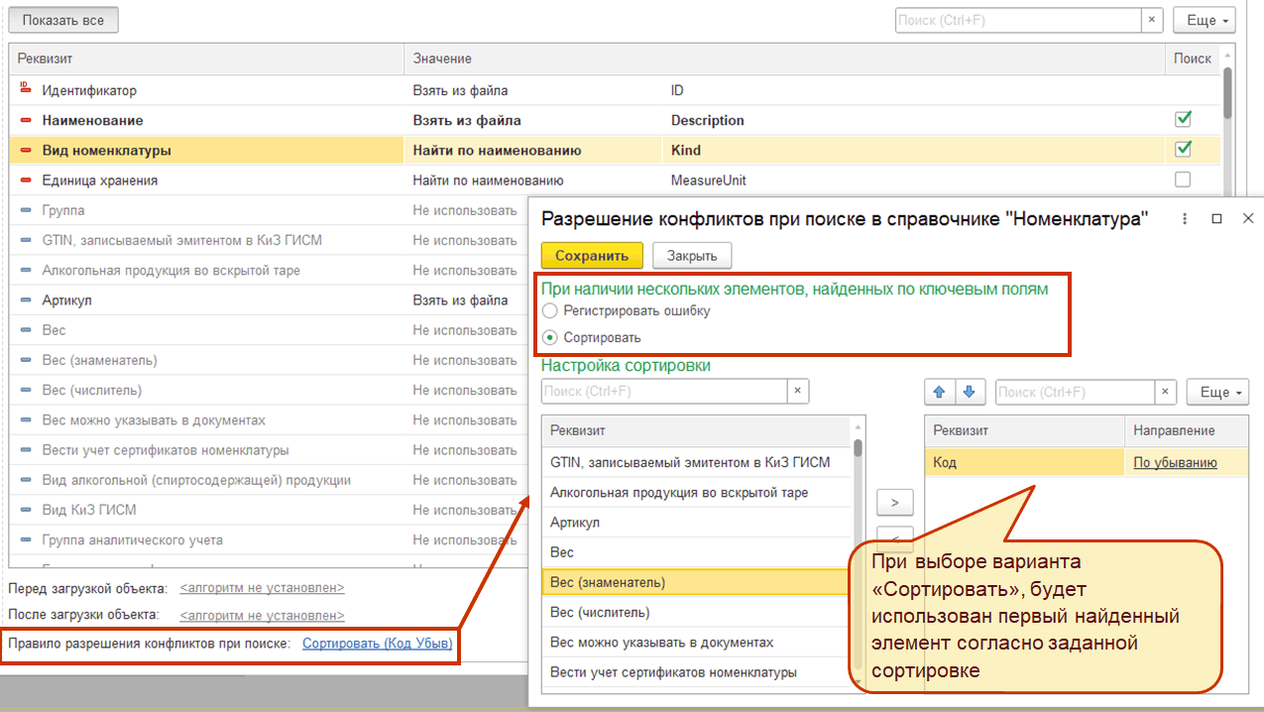Click the main Поиск (Ctrl+F) field
This screenshot has height=712, width=1264.
[x=1017, y=20]
